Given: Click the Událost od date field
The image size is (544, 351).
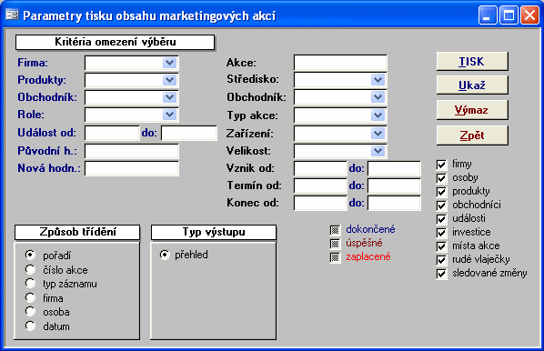Looking at the screenshot, I should pyautogui.click(x=112, y=133).
